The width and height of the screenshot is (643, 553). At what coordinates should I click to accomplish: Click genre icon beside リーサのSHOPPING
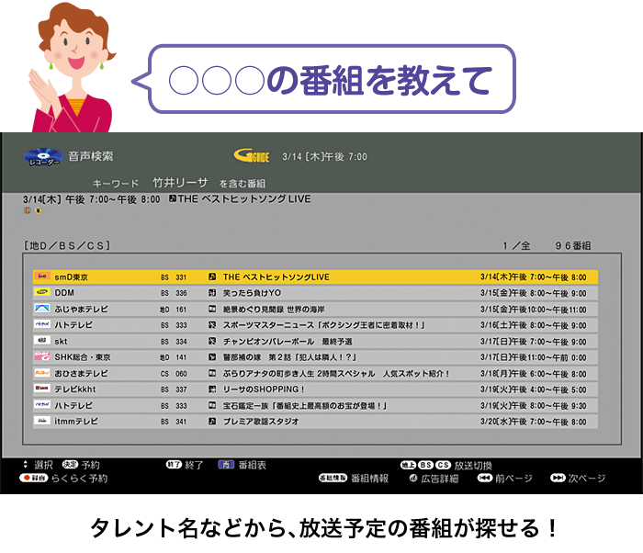tap(212, 389)
